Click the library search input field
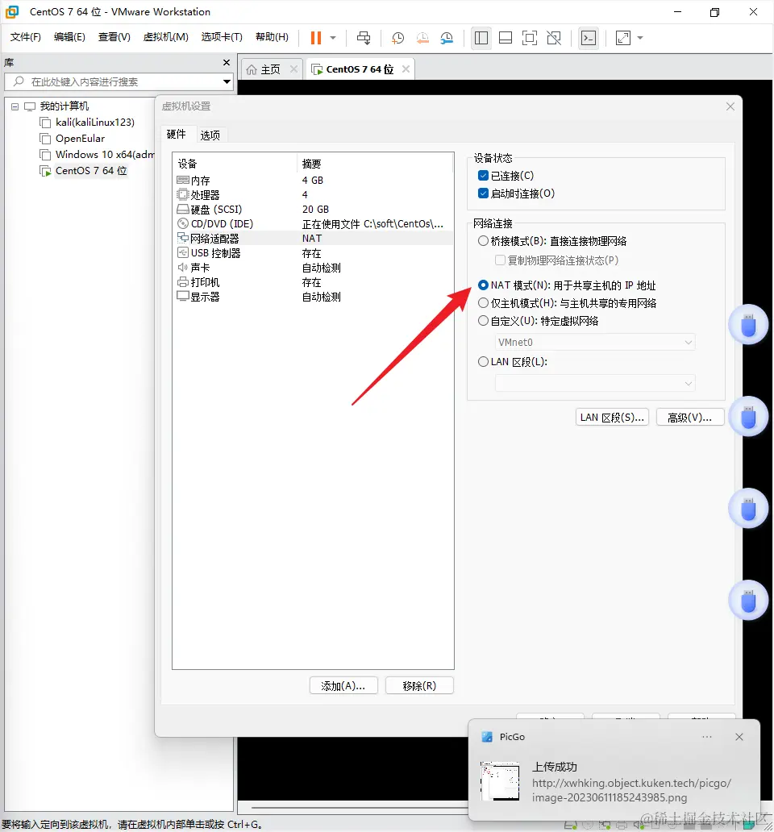Screen dimensions: 774x832 click(x=112, y=81)
